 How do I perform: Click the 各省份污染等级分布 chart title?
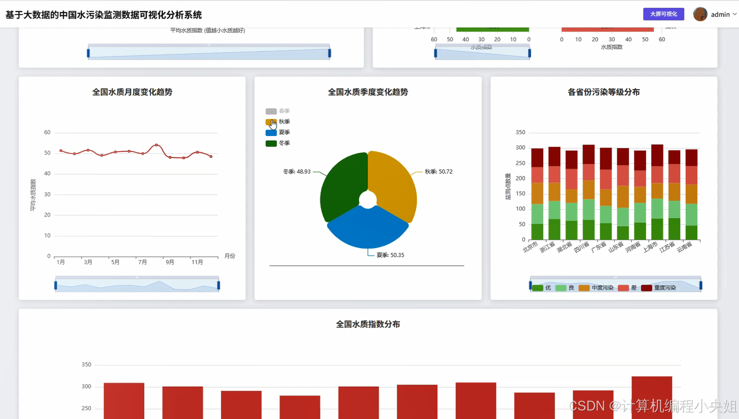tap(604, 92)
